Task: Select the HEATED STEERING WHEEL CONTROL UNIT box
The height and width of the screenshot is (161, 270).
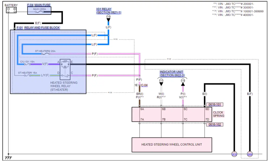Action: coord(171,145)
